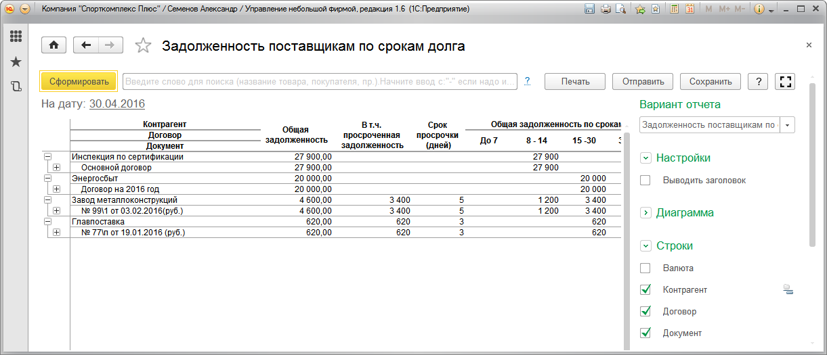The width and height of the screenshot is (827, 355).
Task: Toggle full-screen report view icon
Action: point(786,81)
